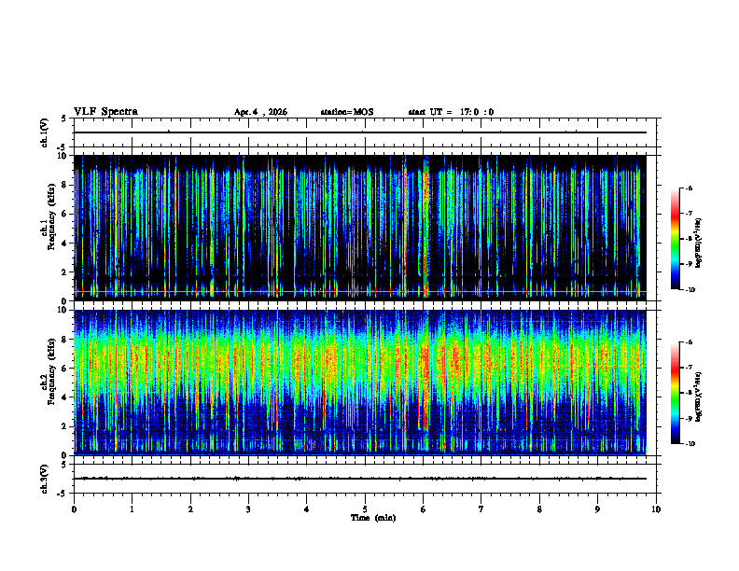
Task: Click the green horizontal line in ch.1 spectrogram
Action: pyautogui.click(x=359, y=292)
